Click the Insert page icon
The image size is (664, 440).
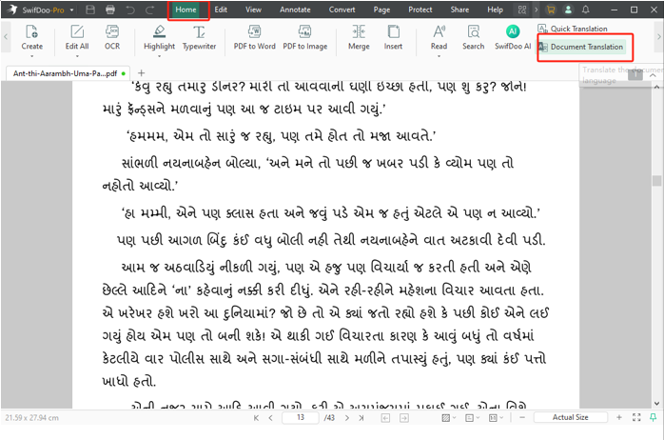click(394, 31)
